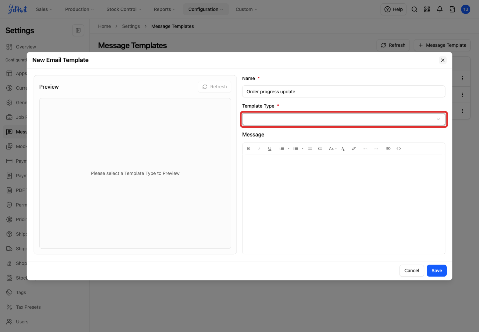This screenshot has height=332, width=479.
Task: Increase indent in the message editor
Action: pyautogui.click(x=320, y=148)
